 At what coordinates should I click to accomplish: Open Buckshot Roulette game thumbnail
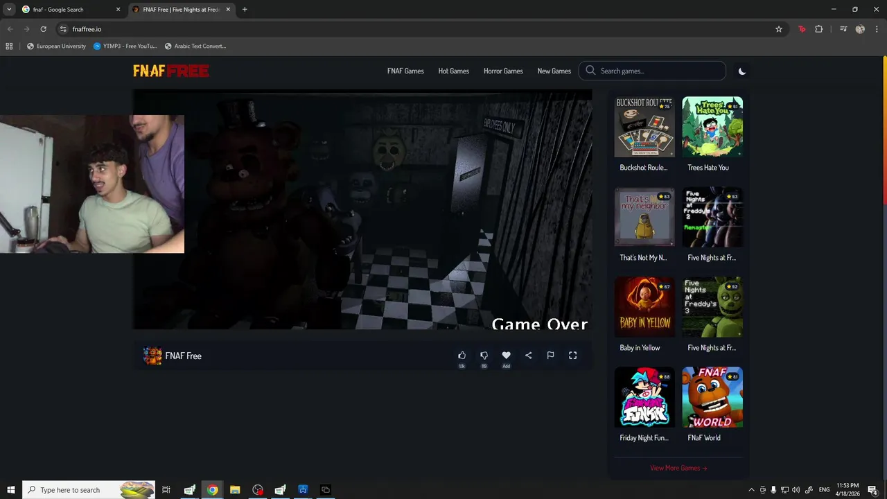click(x=644, y=127)
